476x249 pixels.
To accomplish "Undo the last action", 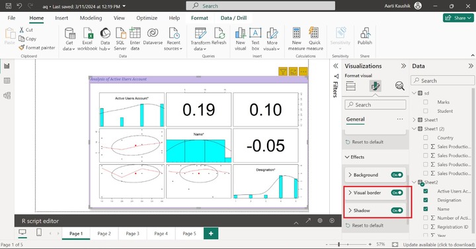I will point(19,6).
